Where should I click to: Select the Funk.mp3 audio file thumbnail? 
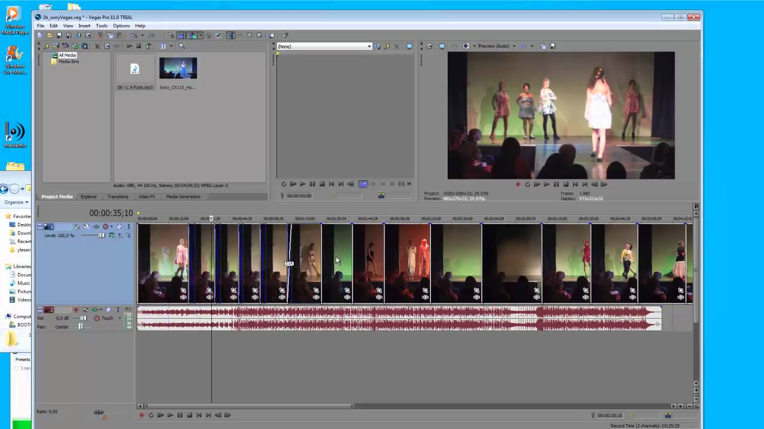pos(135,70)
